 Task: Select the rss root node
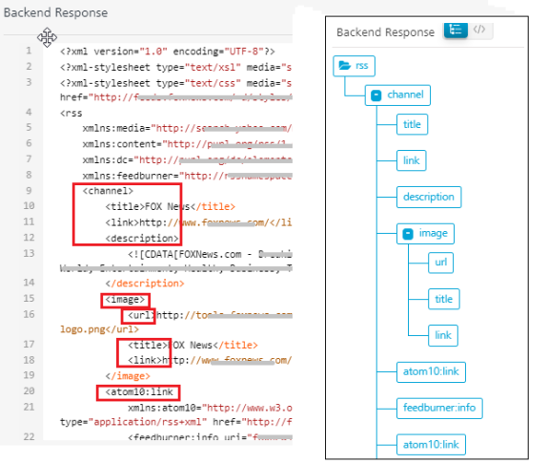(354, 66)
